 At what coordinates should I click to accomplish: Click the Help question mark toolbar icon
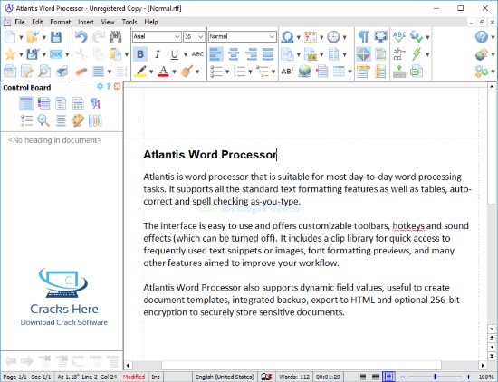tap(482, 37)
